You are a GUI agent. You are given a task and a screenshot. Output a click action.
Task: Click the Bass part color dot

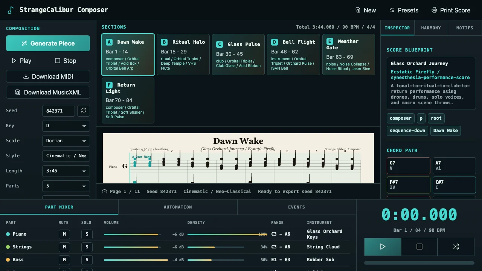point(8,260)
